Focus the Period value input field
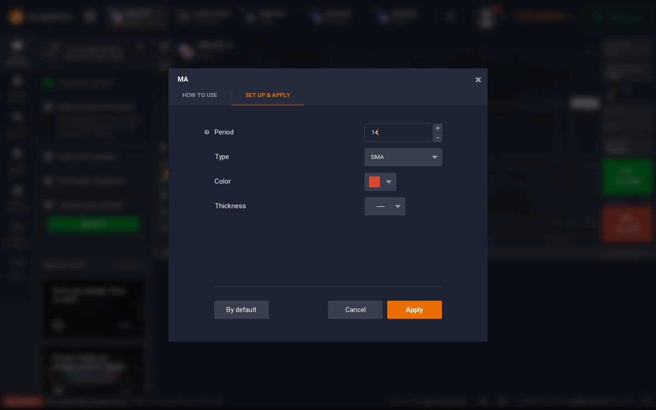 [398, 133]
